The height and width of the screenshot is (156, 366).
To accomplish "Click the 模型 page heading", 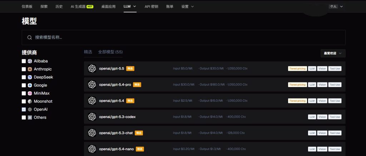I will pyautogui.click(x=29, y=21).
